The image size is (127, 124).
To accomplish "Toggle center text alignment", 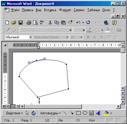I will click(x=116, y=37).
